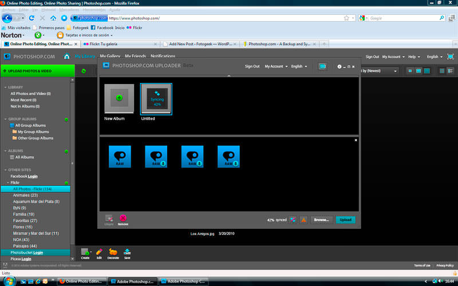Click the orange warning triangle icon in uploader
The width and height of the screenshot is (458, 286).
(304, 220)
